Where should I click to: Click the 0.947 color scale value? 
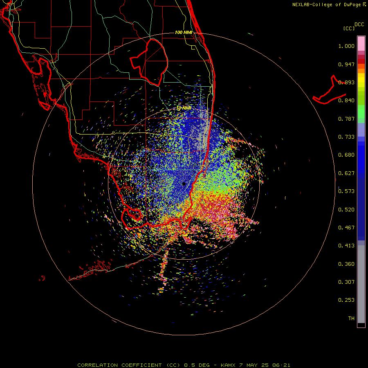click(x=346, y=64)
